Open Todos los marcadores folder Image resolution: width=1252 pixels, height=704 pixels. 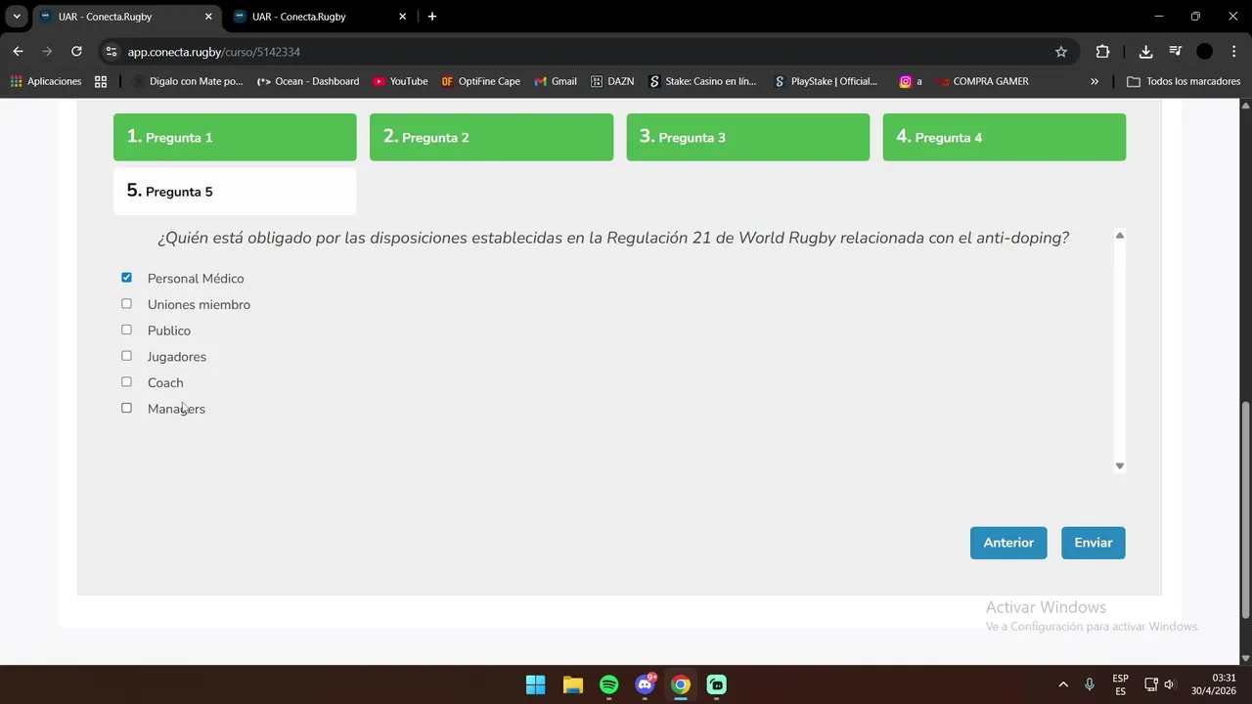1184,81
